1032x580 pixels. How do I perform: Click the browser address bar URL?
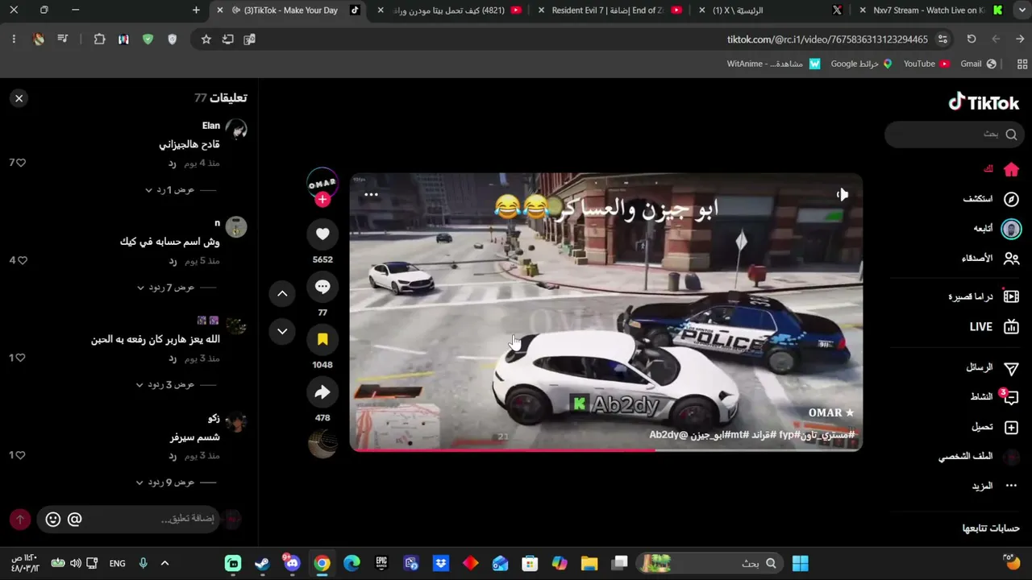[827, 39]
